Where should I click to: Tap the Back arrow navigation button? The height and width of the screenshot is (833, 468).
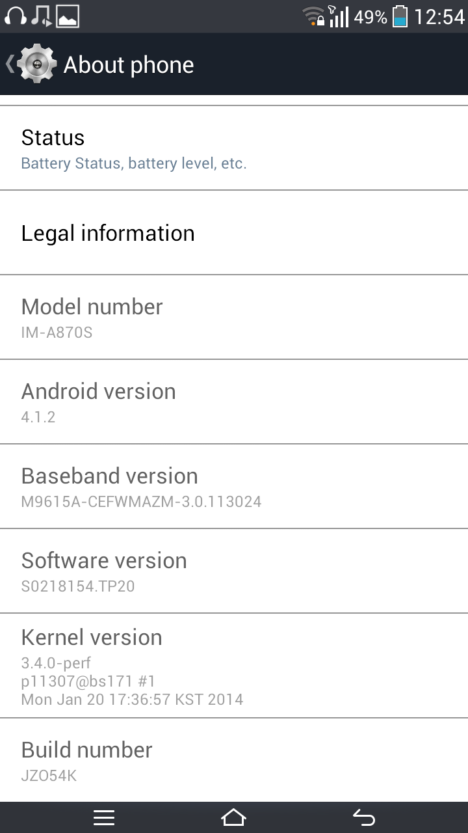364,817
